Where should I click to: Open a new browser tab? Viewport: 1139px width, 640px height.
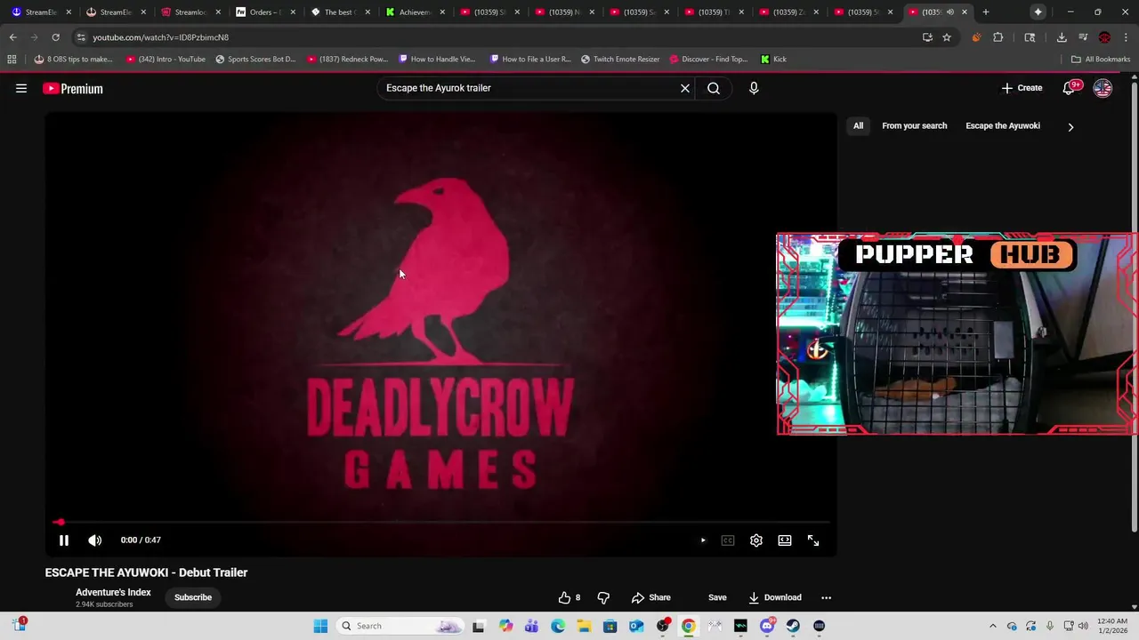click(x=985, y=12)
